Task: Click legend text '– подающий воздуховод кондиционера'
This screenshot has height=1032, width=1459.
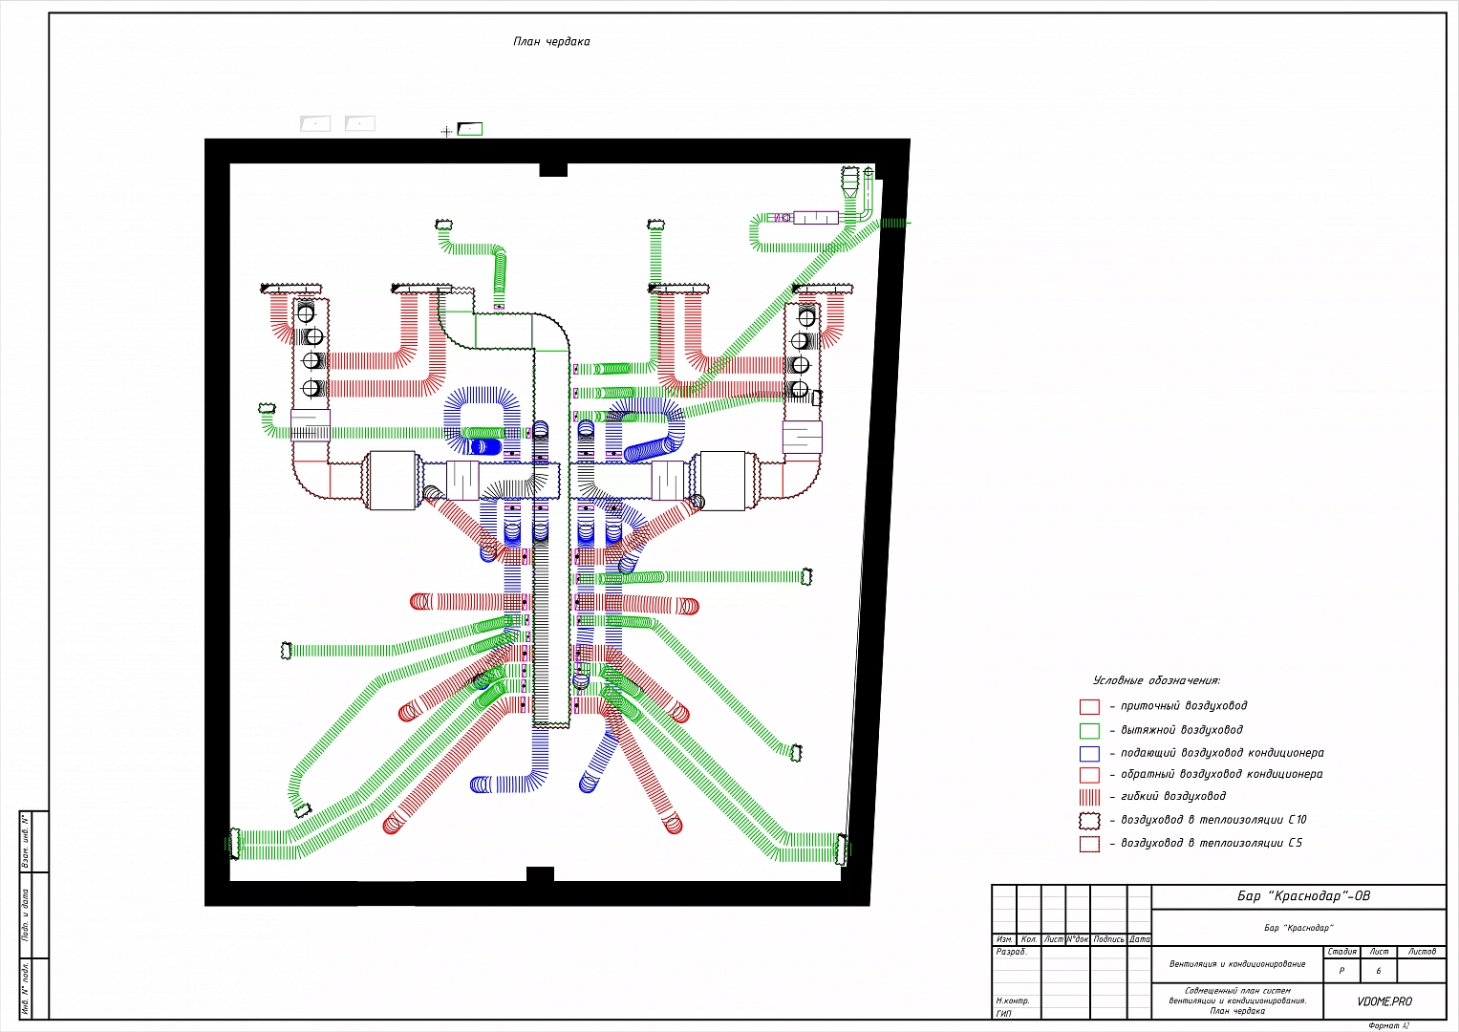Action: 1216,753
